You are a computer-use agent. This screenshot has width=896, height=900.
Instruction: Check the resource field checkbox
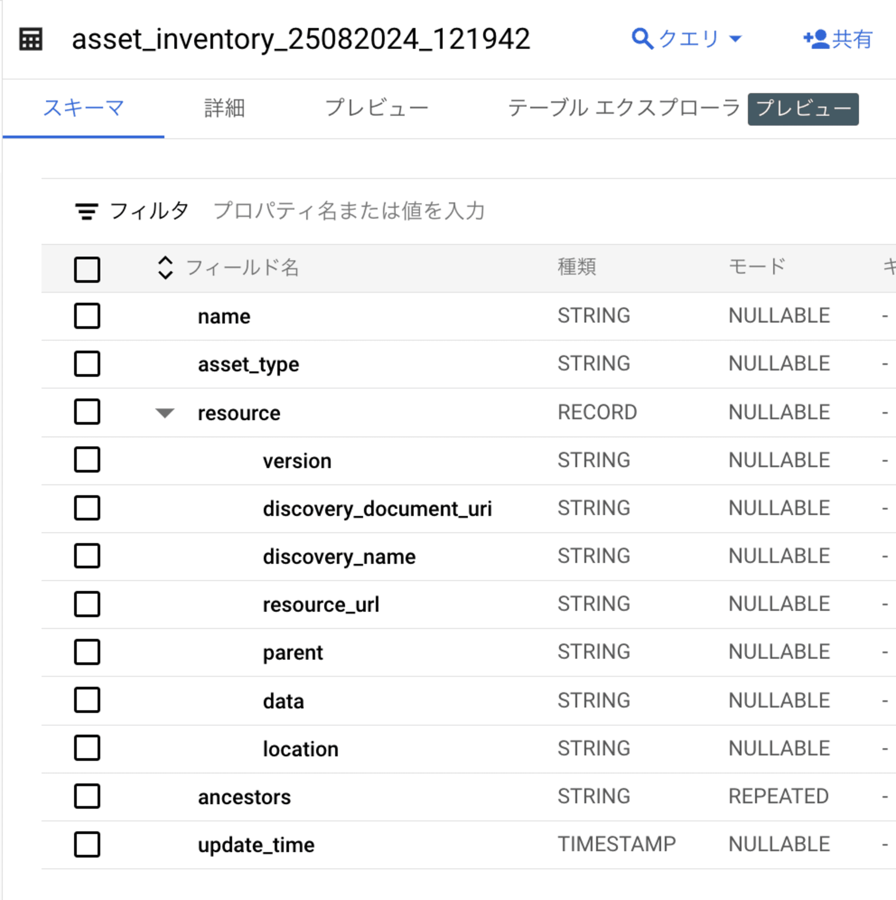[87, 412]
